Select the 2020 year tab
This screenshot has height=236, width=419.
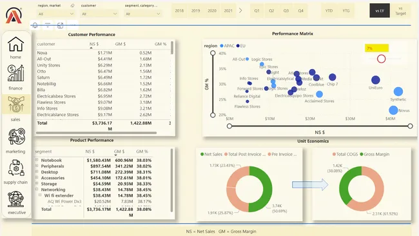tap(212, 11)
